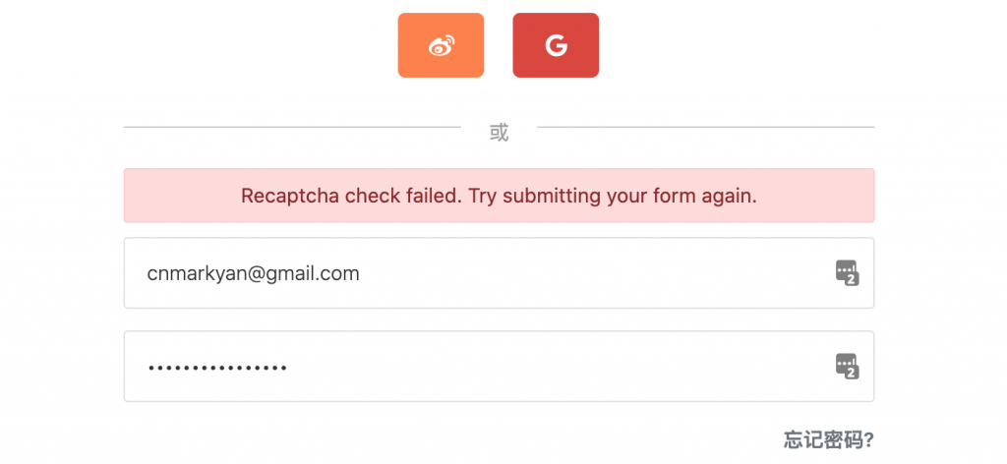Click the "2" badge on password field icon
The height and width of the screenshot is (464, 1007).
852,373
